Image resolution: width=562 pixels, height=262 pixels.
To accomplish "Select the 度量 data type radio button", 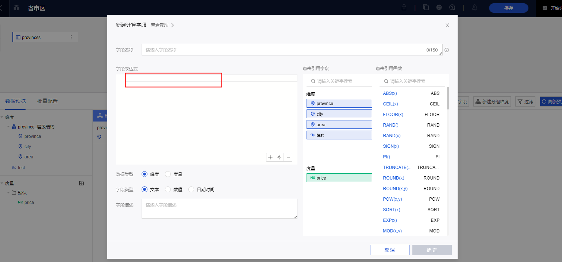I will click(168, 174).
